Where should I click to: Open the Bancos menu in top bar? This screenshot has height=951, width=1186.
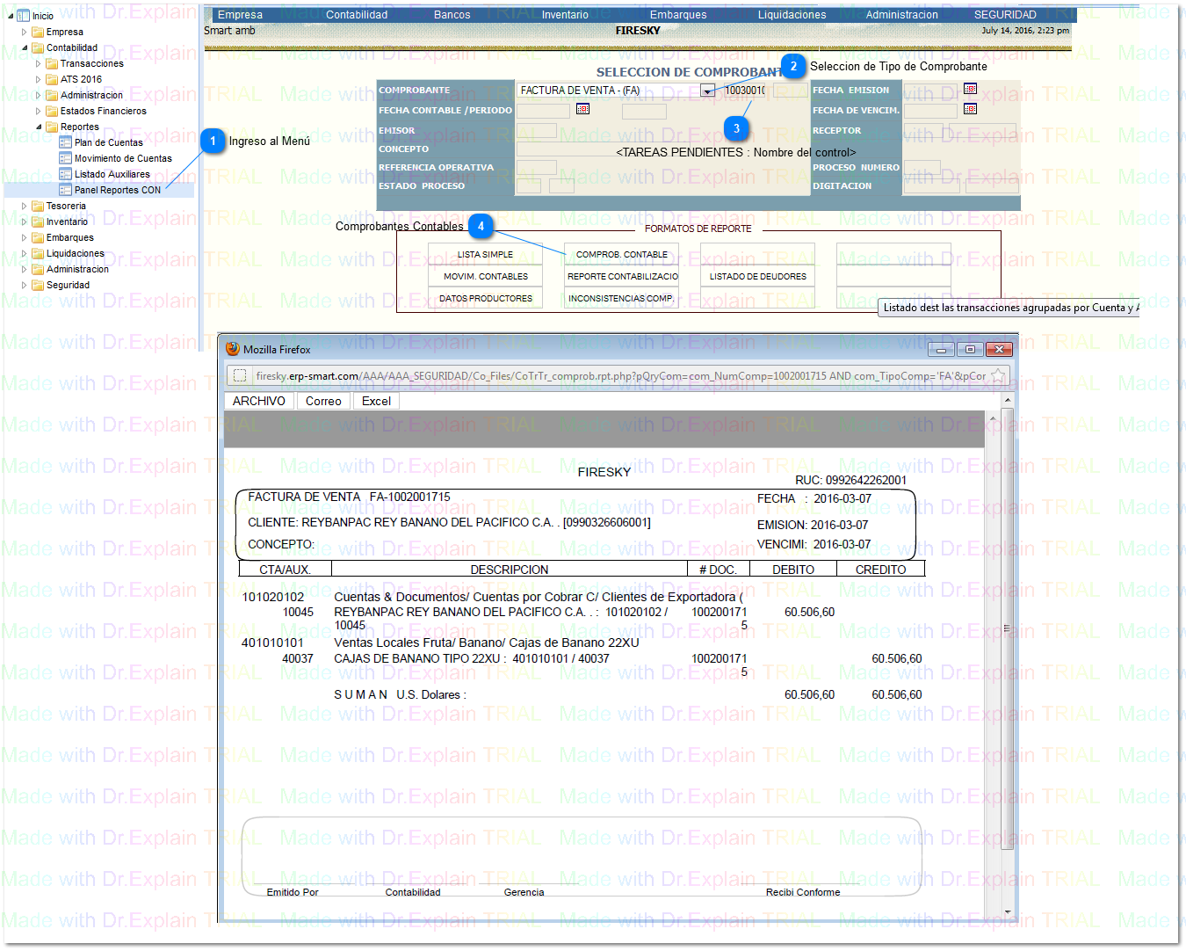452,15
